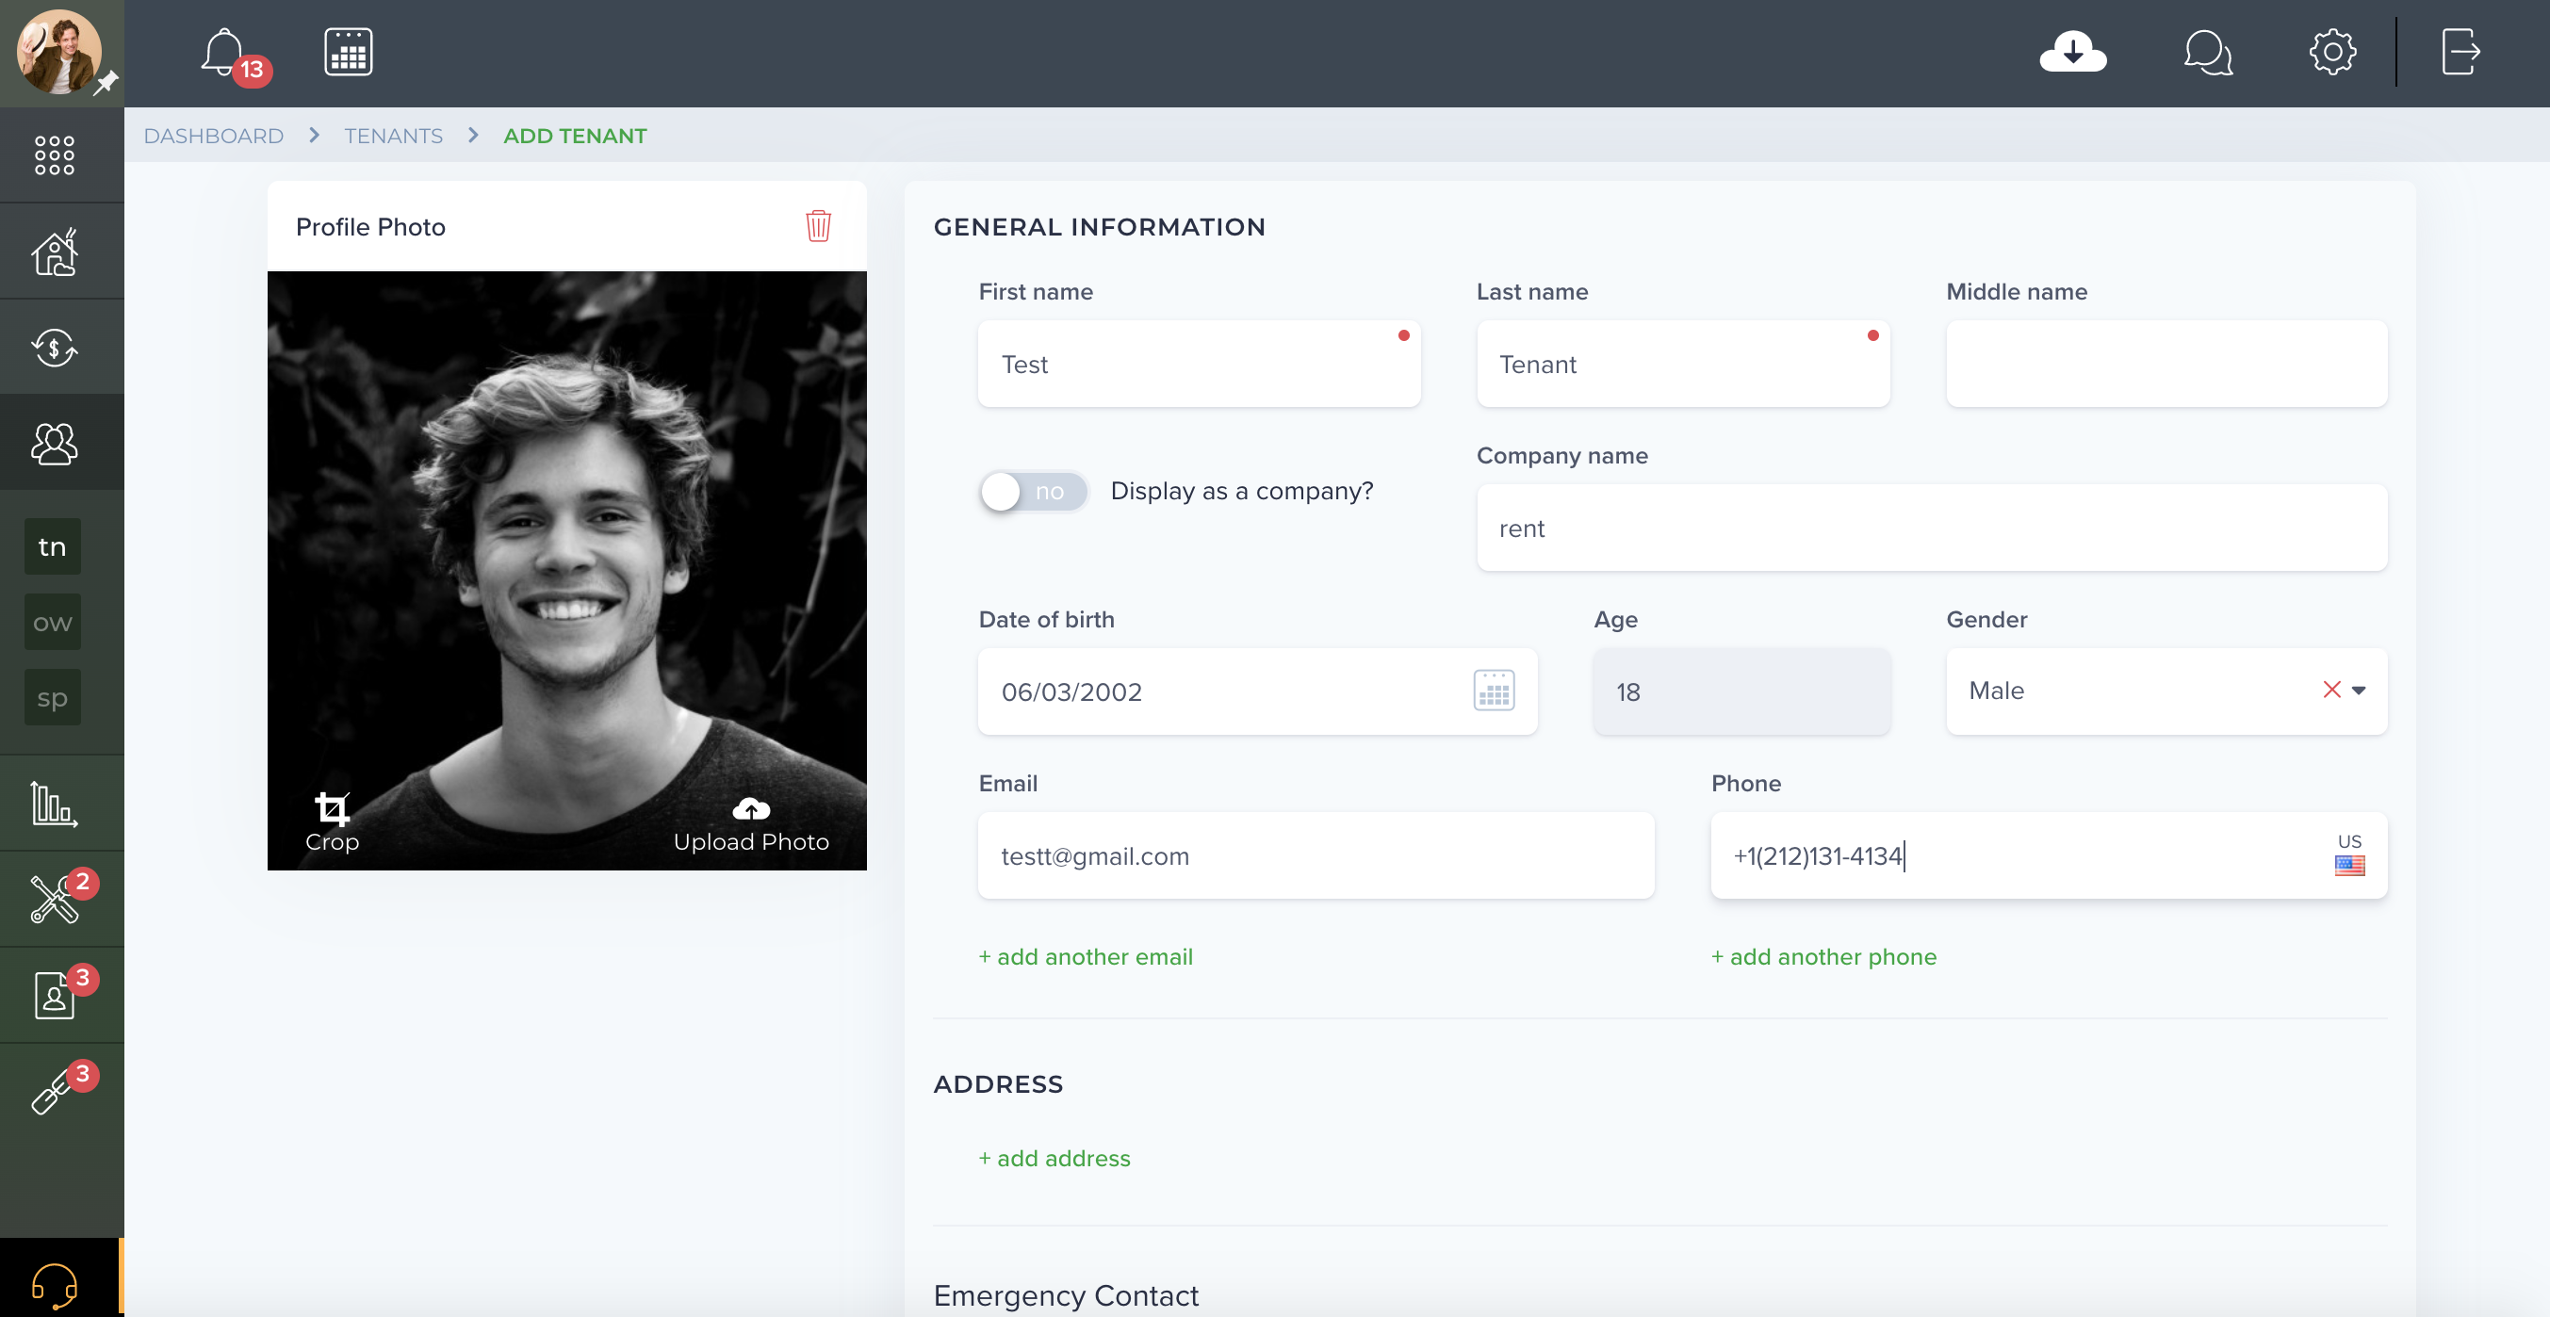
Task: Select the 'ow' owners shortcut
Action: click(53, 623)
